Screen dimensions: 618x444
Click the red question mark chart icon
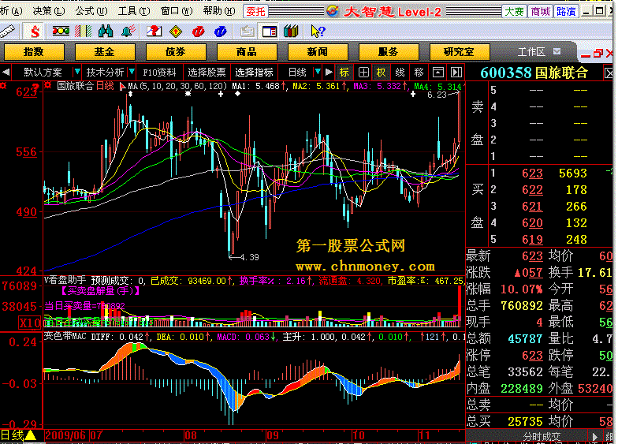click(x=154, y=32)
